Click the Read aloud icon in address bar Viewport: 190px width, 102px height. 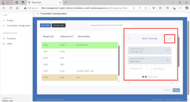coord(140,8)
